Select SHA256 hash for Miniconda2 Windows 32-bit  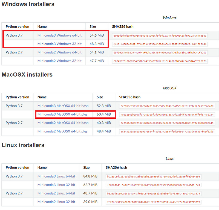pos(160,61)
